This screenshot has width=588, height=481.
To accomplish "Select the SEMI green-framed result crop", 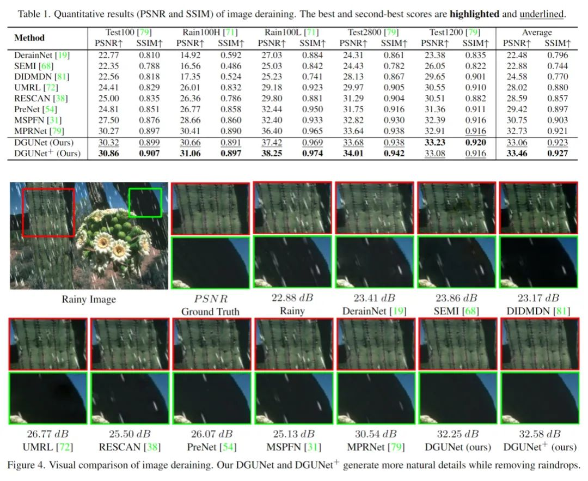I will tap(457, 262).
